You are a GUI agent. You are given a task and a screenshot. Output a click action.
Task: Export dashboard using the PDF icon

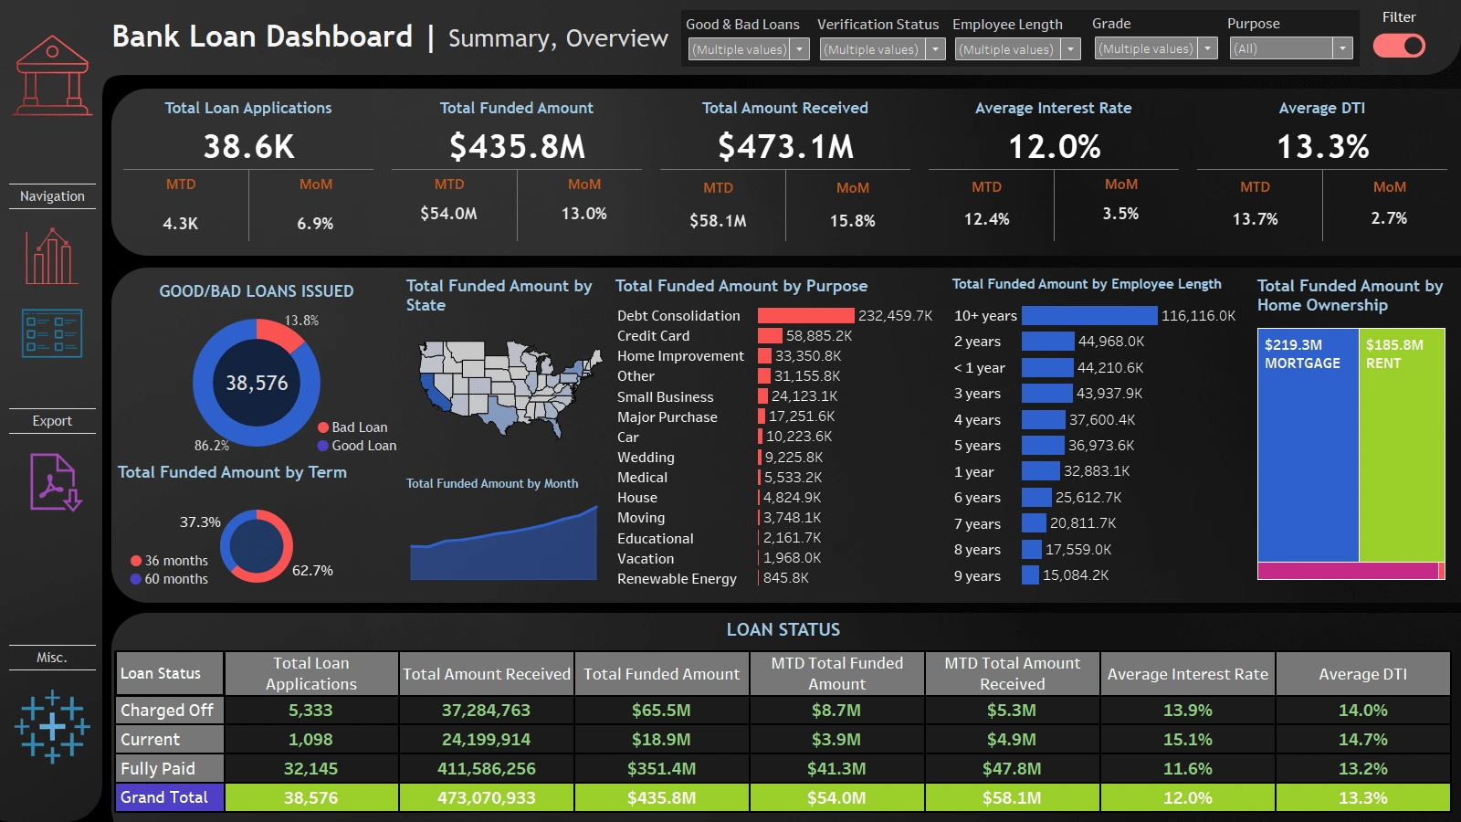tap(56, 481)
